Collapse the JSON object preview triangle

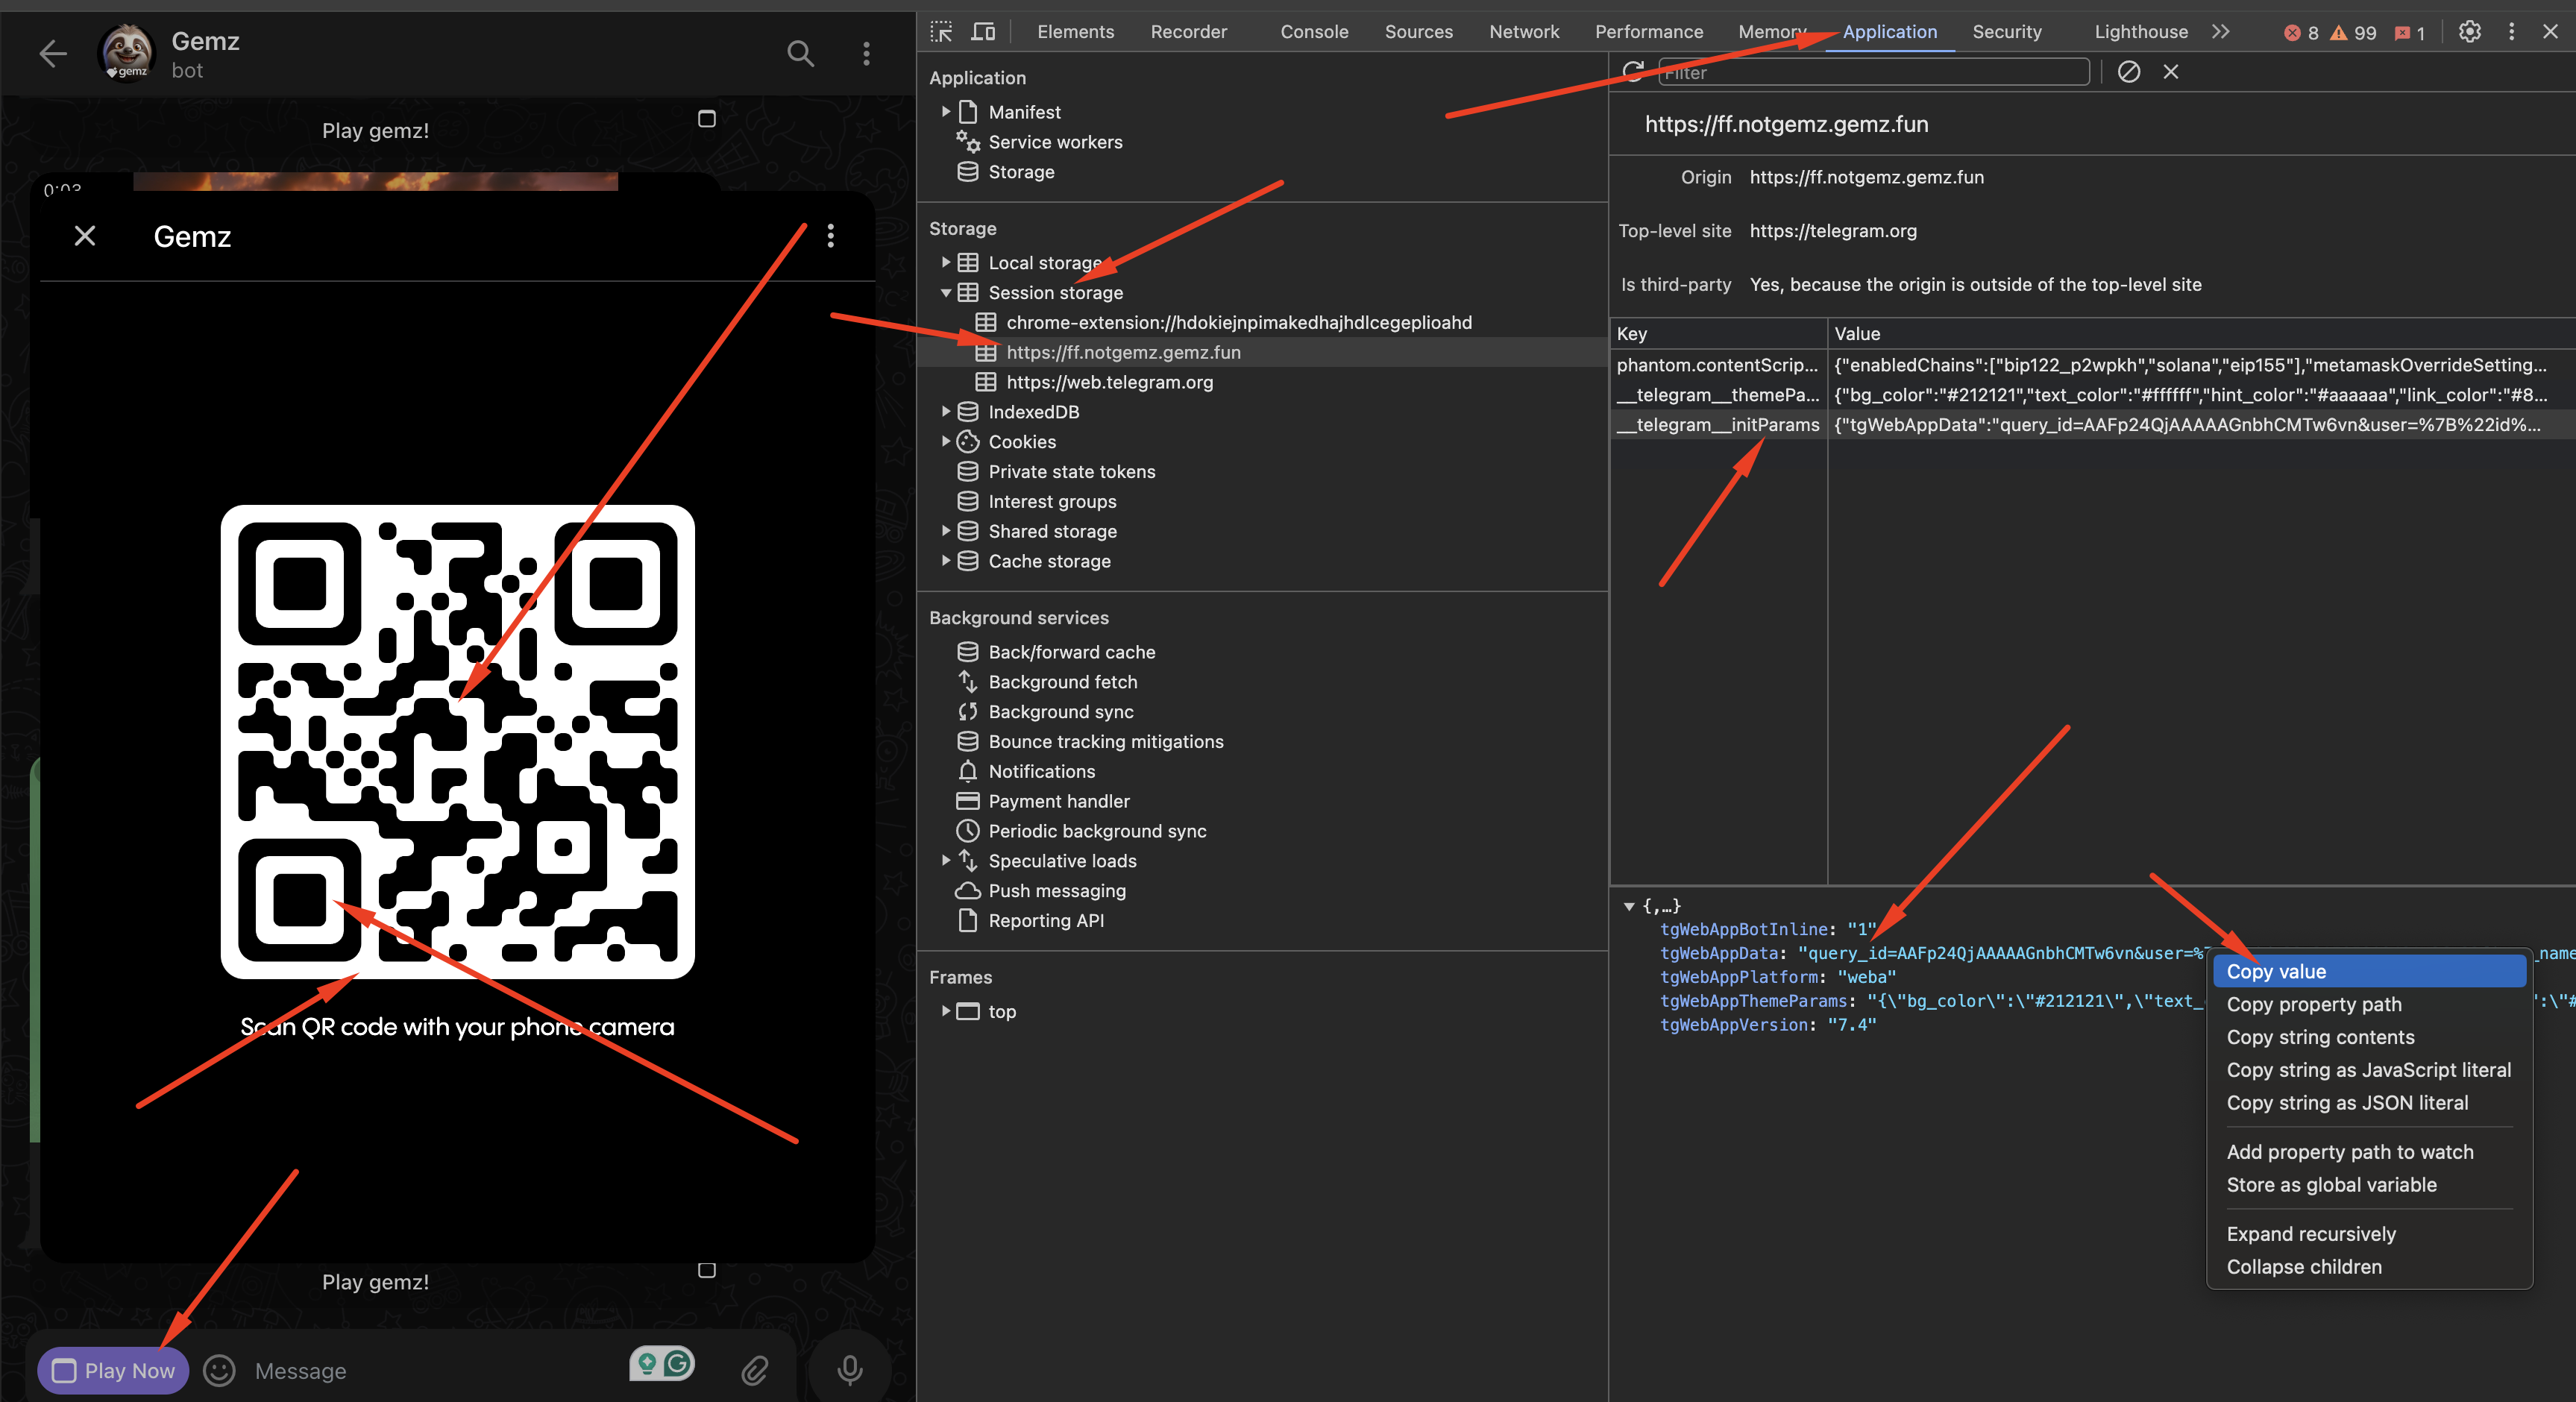click(x=1629, y=906)
